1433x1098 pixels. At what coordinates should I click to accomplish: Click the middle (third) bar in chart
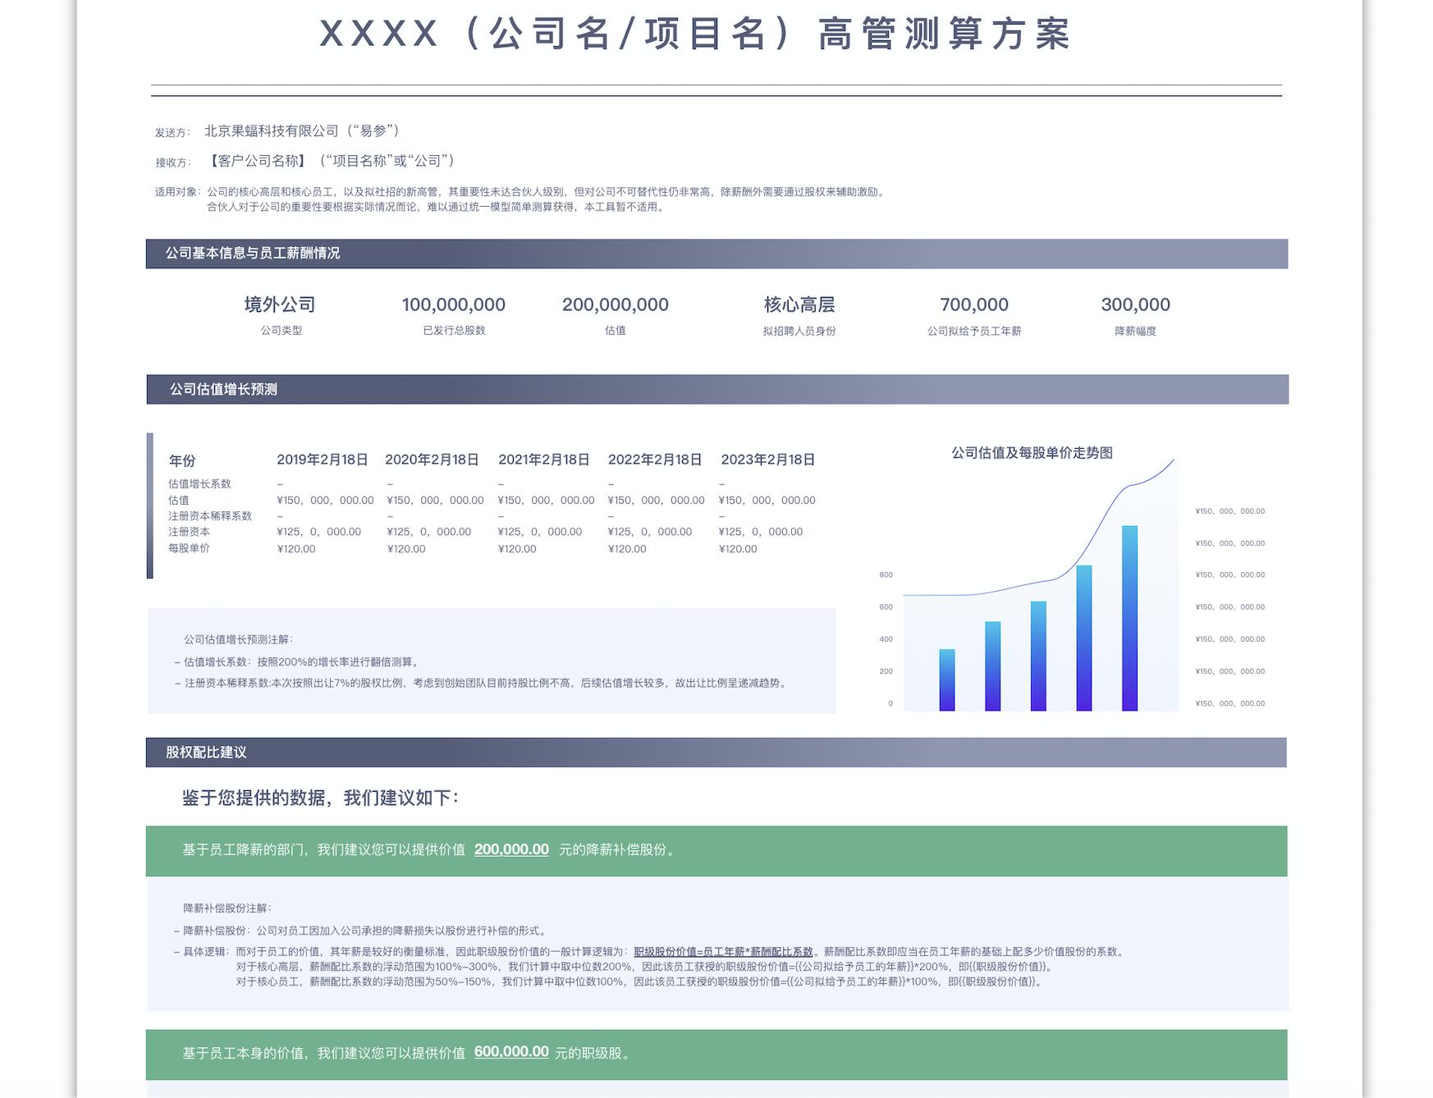point(1038,656)
